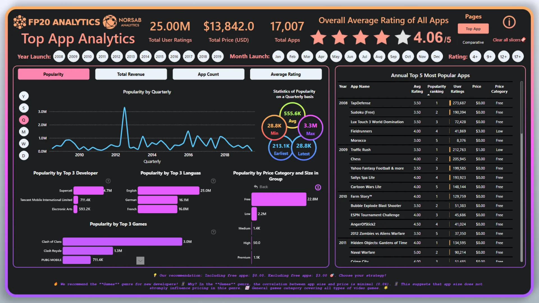Select yearly granularity Y
This screenshot has height=303, width=539.
coord(24,96)
